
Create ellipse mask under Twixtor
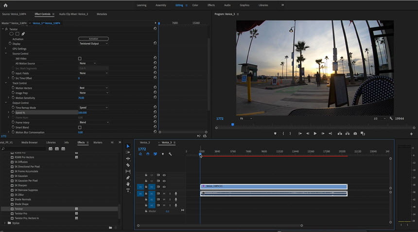(x=12, y=34)
